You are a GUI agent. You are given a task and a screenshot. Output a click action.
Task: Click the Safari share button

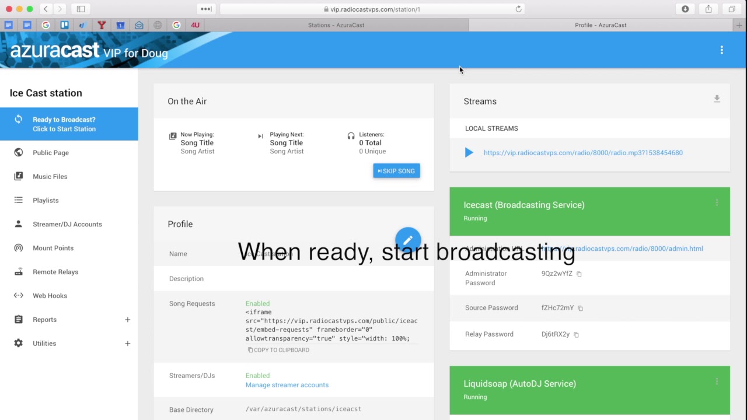click(x=708, y=9)
